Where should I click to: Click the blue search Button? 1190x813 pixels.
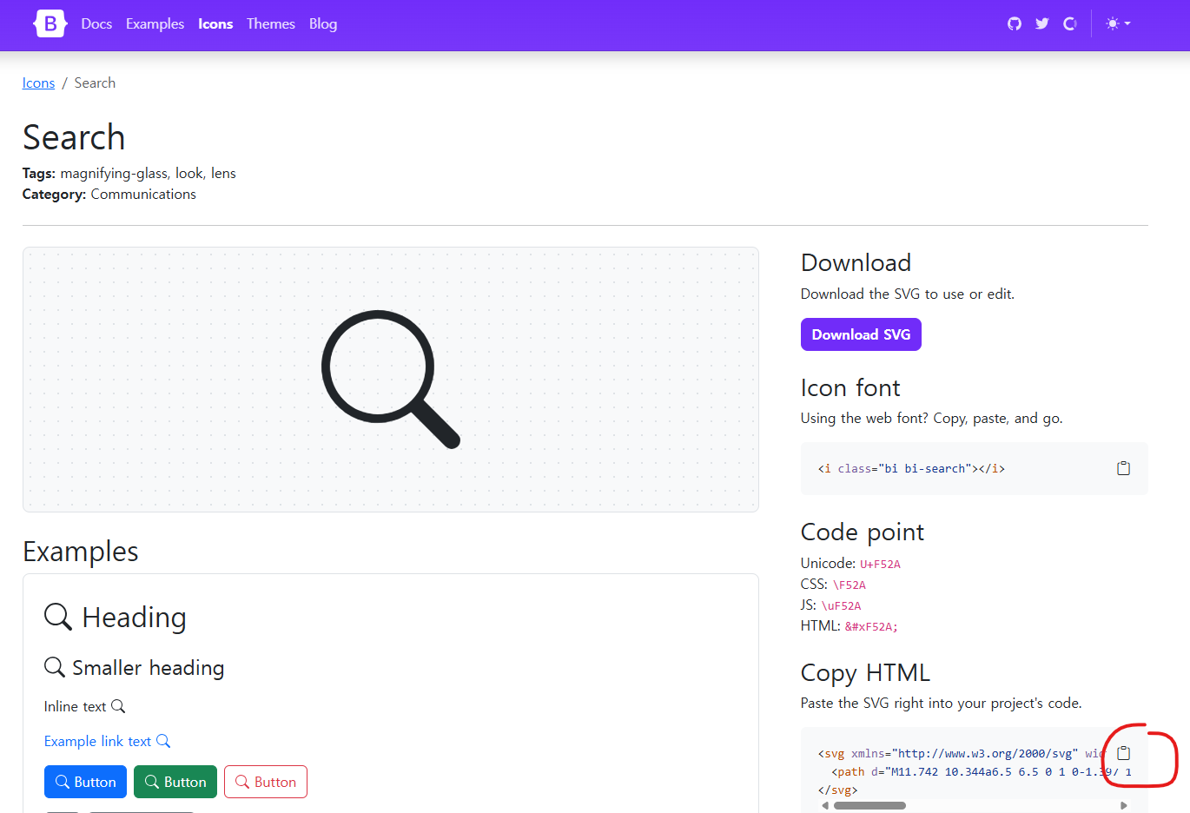click(85, 782)
